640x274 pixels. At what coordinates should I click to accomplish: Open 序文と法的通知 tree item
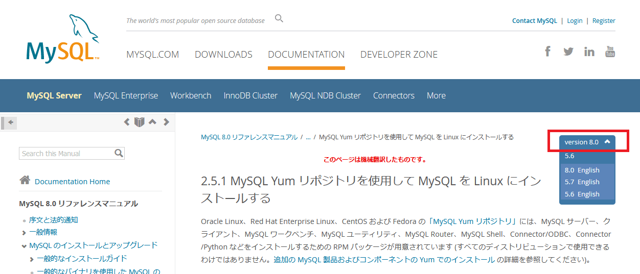pos(54,220)
